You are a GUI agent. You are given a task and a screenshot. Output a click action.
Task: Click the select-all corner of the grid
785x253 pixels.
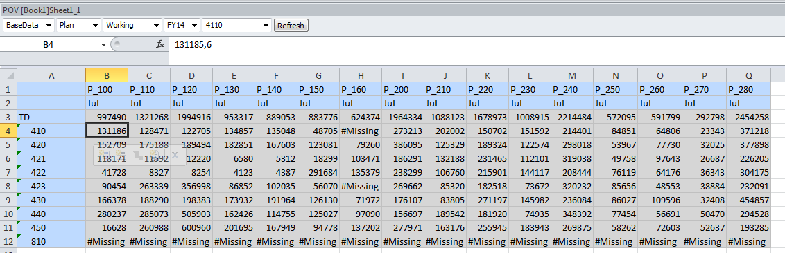click(8, 75)
